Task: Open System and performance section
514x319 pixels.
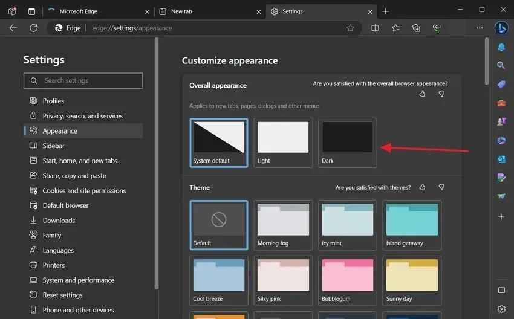Action: (x=83, y=280)
